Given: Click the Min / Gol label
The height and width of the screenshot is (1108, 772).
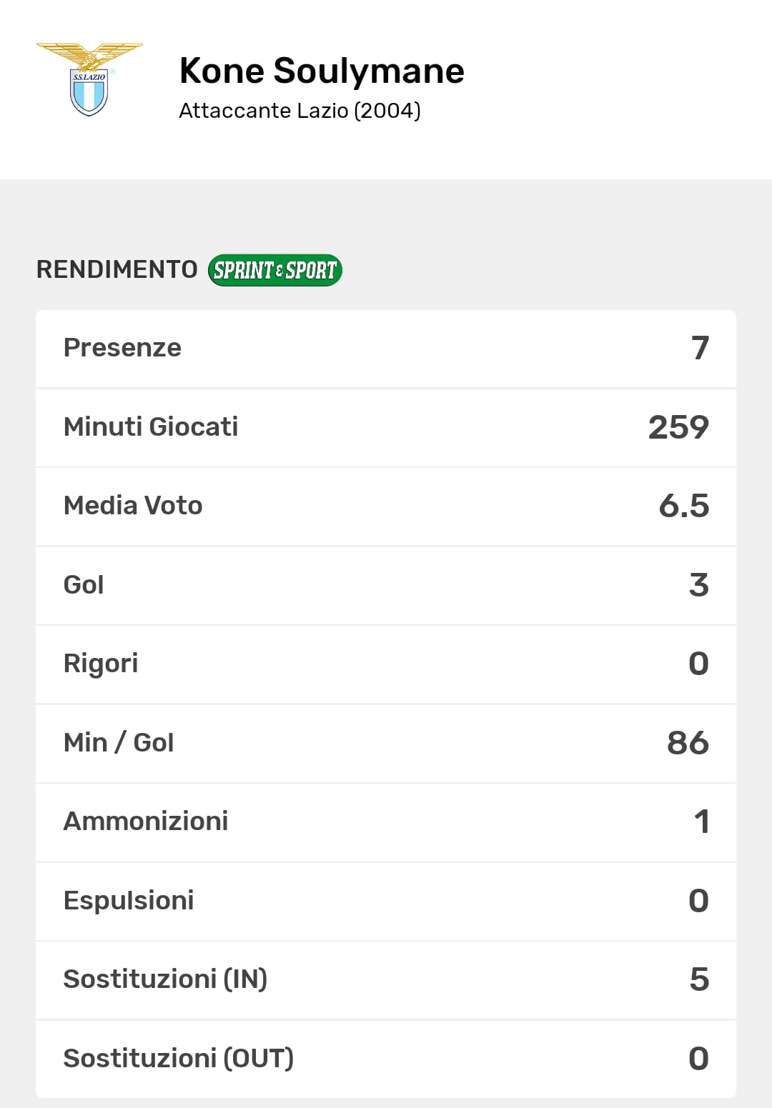Looking at the screenshot, I should 119,743.
